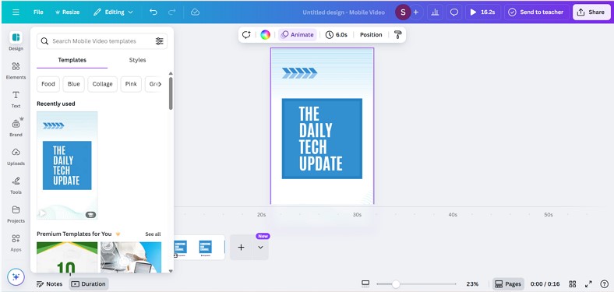Rename the Untitled design title
This screenshot has height=292, width=614.
(x=344, y=12)
